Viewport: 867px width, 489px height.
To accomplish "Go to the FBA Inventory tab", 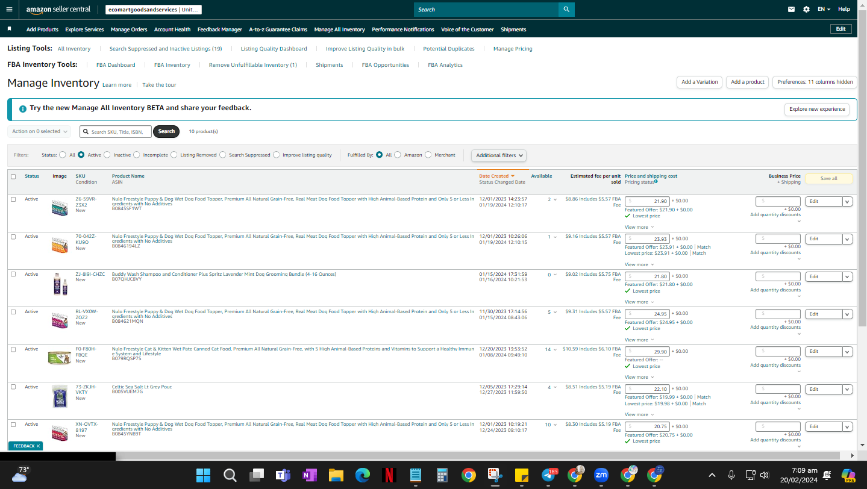I will pyautogui.click(x=172, y=65).
